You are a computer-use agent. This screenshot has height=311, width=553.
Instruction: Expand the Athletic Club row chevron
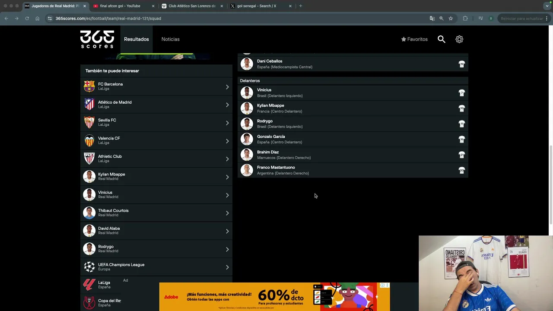(227, 159)
